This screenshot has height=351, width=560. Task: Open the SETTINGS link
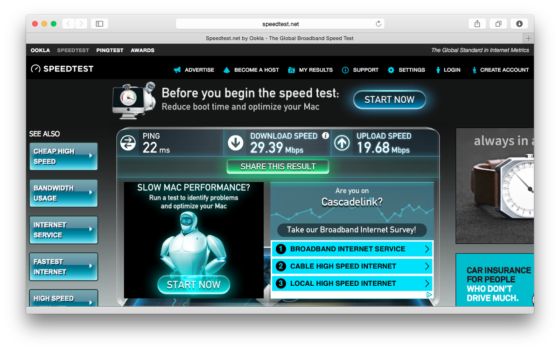[412, 70]
